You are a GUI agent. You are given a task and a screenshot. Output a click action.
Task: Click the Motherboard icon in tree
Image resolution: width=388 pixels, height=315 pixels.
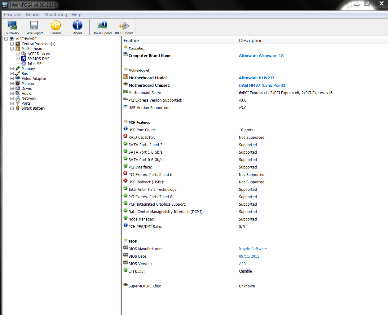click(x=18, y=49)
